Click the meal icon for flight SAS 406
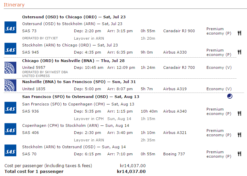This screenshot has height=176, width=247. pyautogui.click(x=240, y=135)
